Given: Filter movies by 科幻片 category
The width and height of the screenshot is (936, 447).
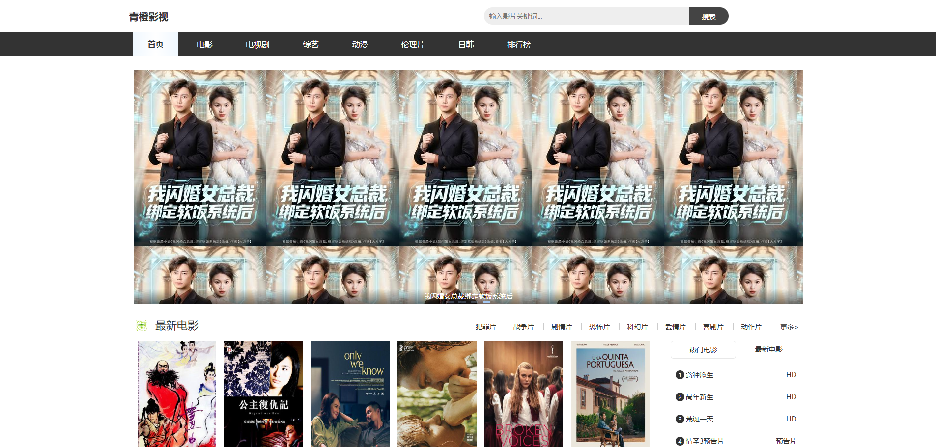Looking at the screenshot, I should click(x=637, y=327).
